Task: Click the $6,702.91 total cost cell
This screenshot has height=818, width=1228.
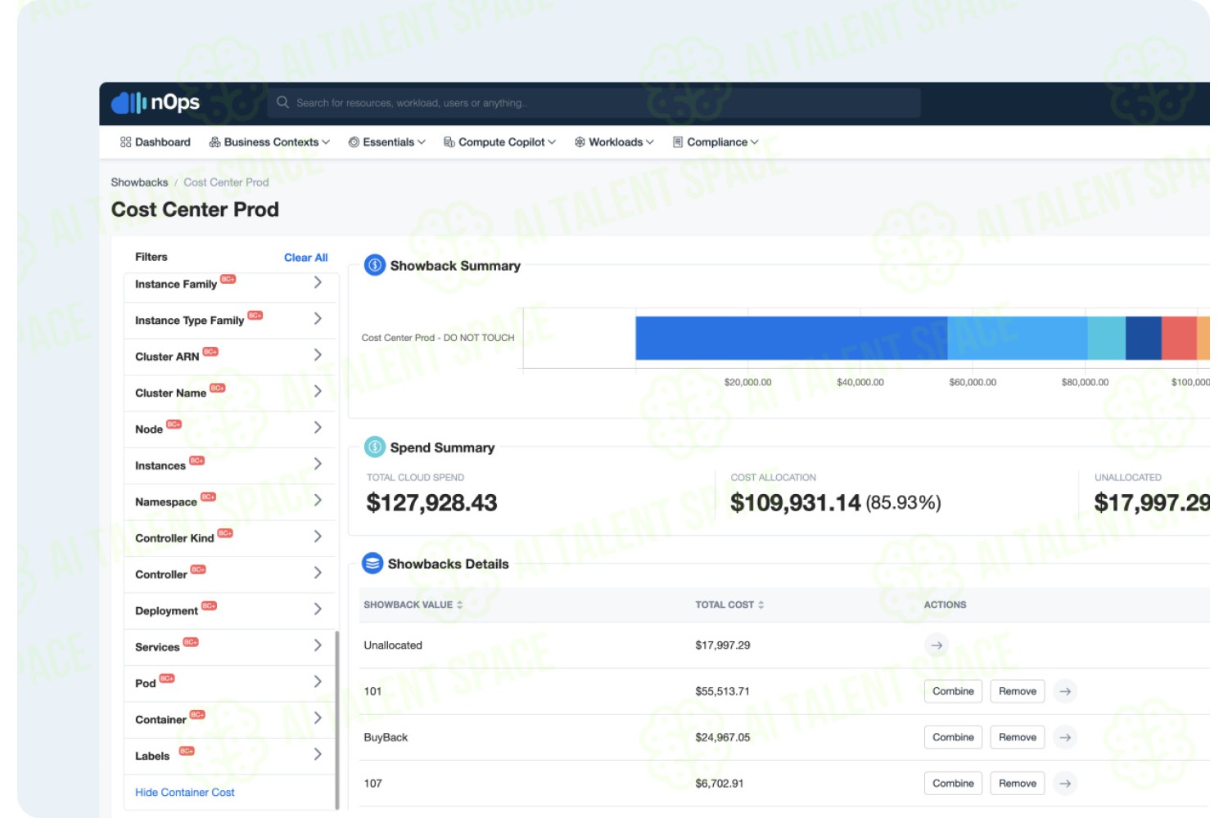Action: tap(720, 783)
